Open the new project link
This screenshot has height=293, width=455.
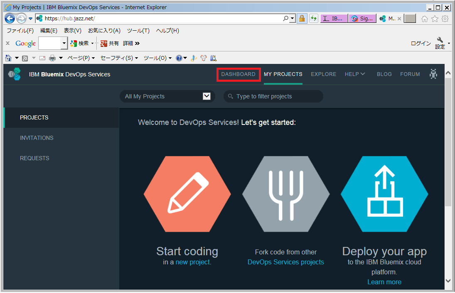pos(193,262)
